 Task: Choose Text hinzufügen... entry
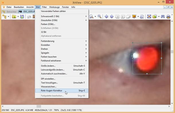62,83
